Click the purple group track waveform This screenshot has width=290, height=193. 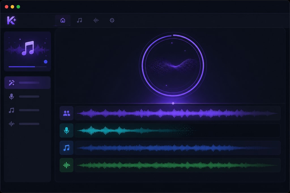coord(178,113)
